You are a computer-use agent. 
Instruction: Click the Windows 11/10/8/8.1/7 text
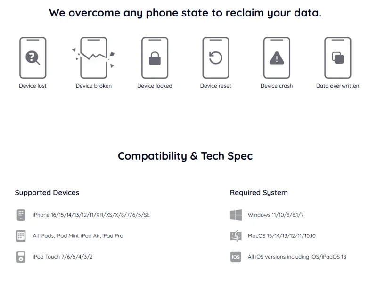276,215
